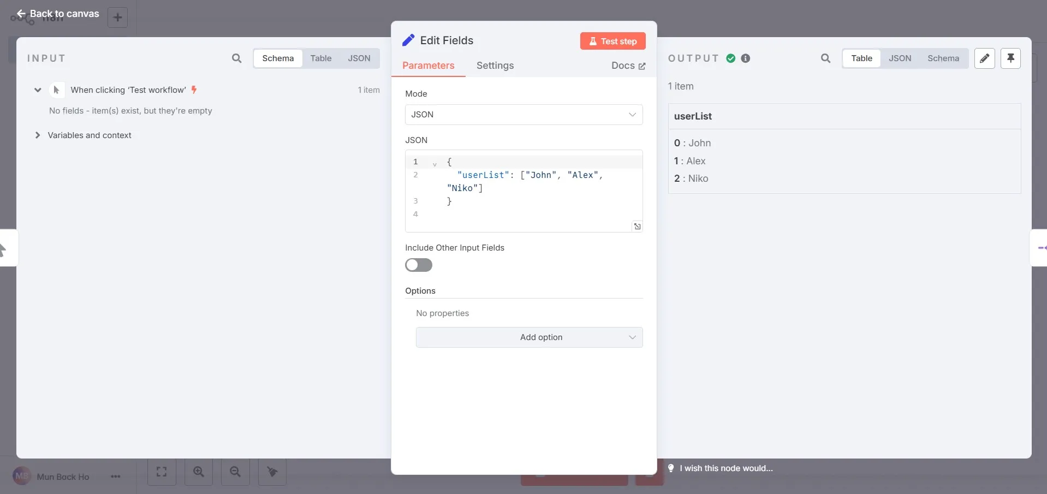Click the Edit Fields node title

pos(447,40)
